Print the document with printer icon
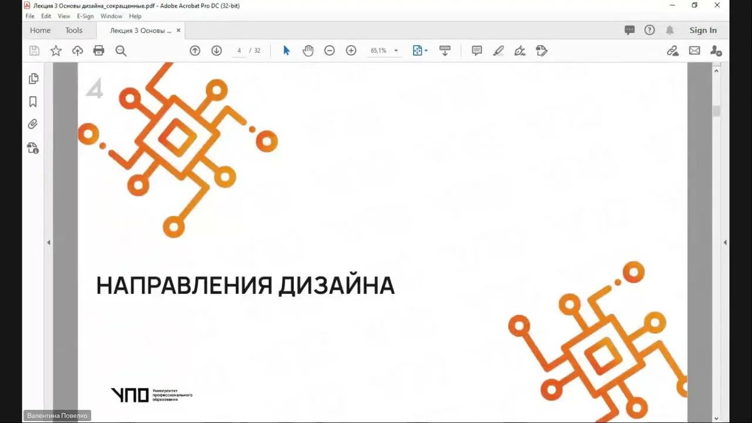This screenshot has width=752, height=423. click(x=99, y=51)
